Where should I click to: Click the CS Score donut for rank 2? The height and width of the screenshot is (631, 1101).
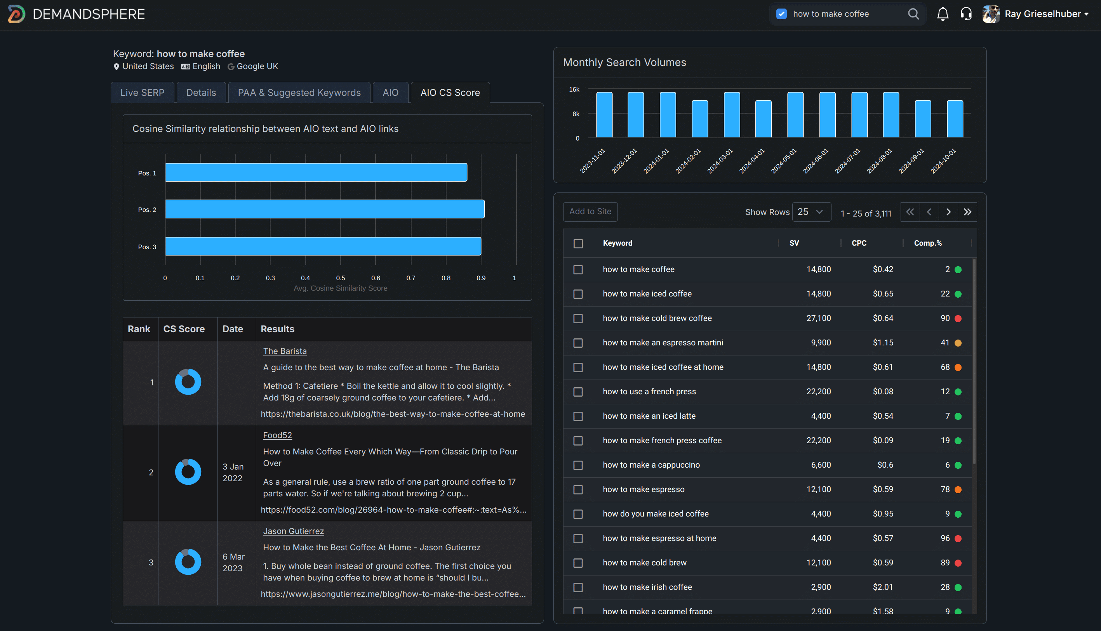click(x=188, y=472)
